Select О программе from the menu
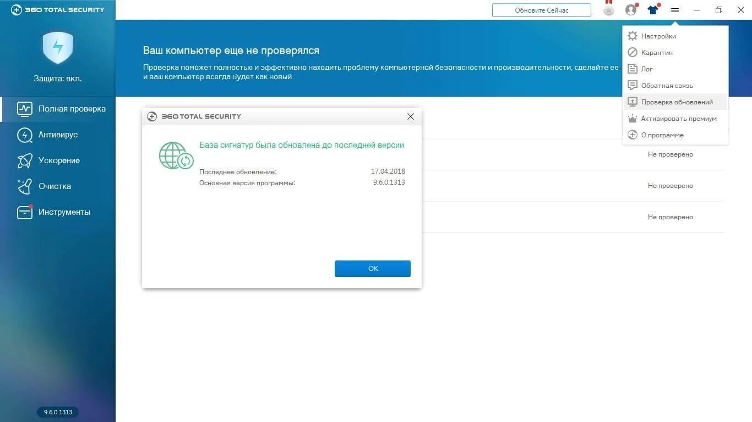The image size is (752, 422). [x=675, y=135]
